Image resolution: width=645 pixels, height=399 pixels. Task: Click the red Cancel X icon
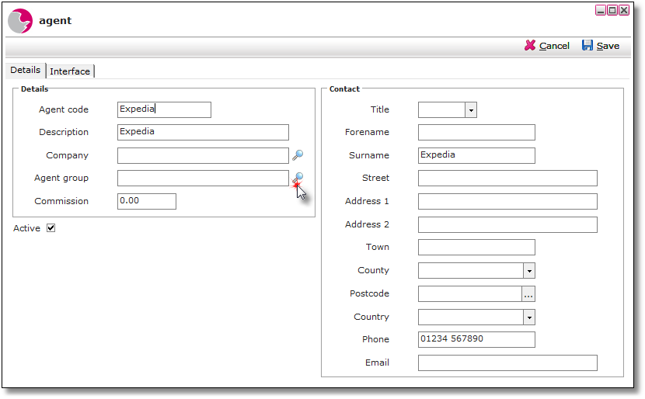pos(530,45)
